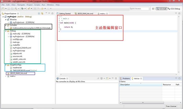183x109 pixels.
Task: Open Open Console dropdown arrow
Action: click(110, 79)
